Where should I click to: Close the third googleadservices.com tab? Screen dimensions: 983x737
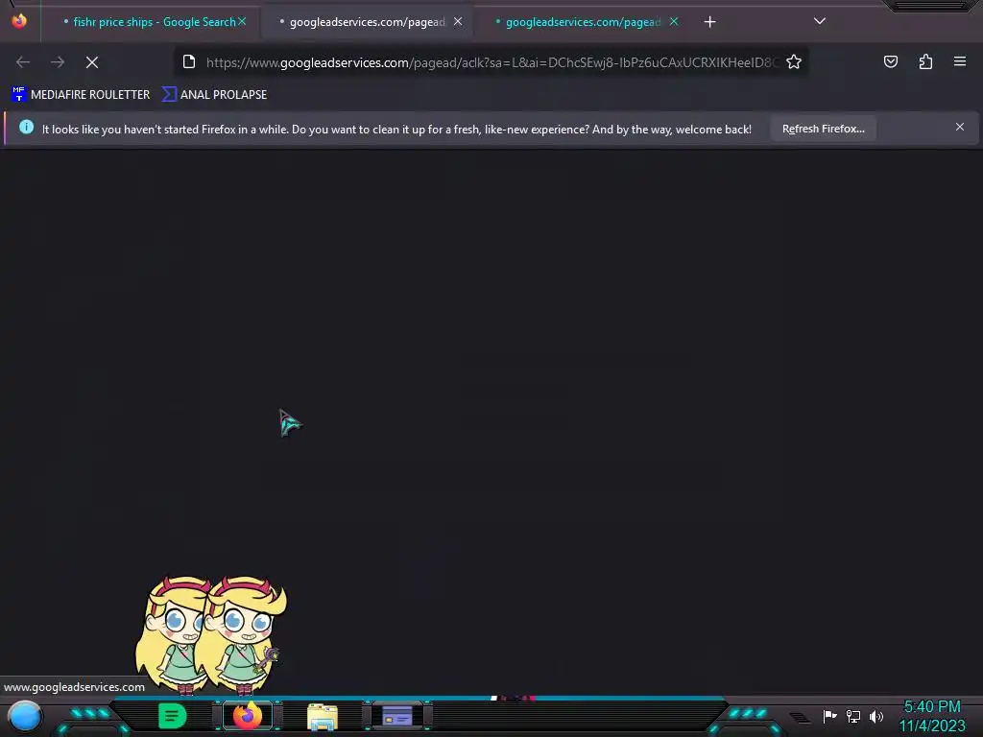coord(674,21)
